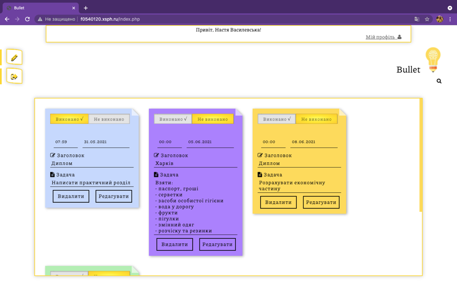Click the browser forward arrow
The width and height of the screenshot is (457, 285).
(x=17, y=19)
